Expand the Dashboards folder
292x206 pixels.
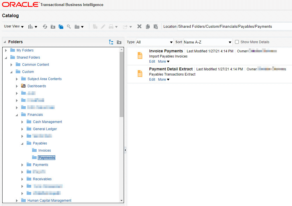point(17,86)
